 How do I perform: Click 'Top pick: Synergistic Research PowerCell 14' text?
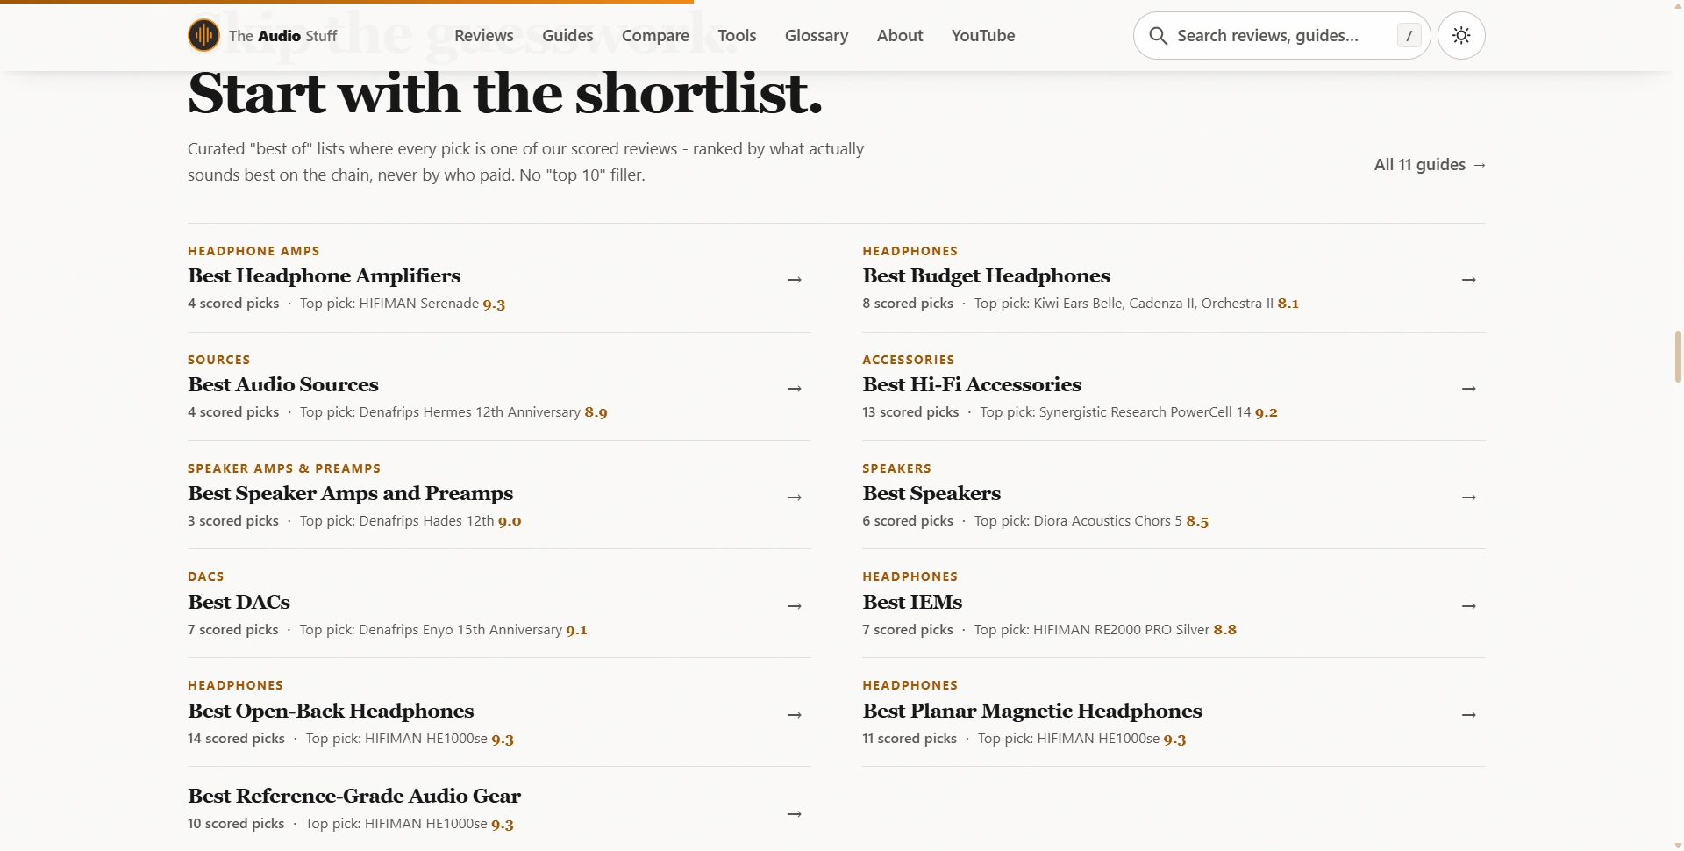coord(1116,411)
